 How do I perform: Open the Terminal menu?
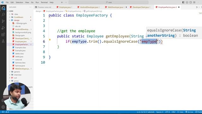44,2
